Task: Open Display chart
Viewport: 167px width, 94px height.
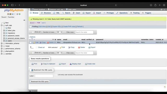Action: (75, 64)
